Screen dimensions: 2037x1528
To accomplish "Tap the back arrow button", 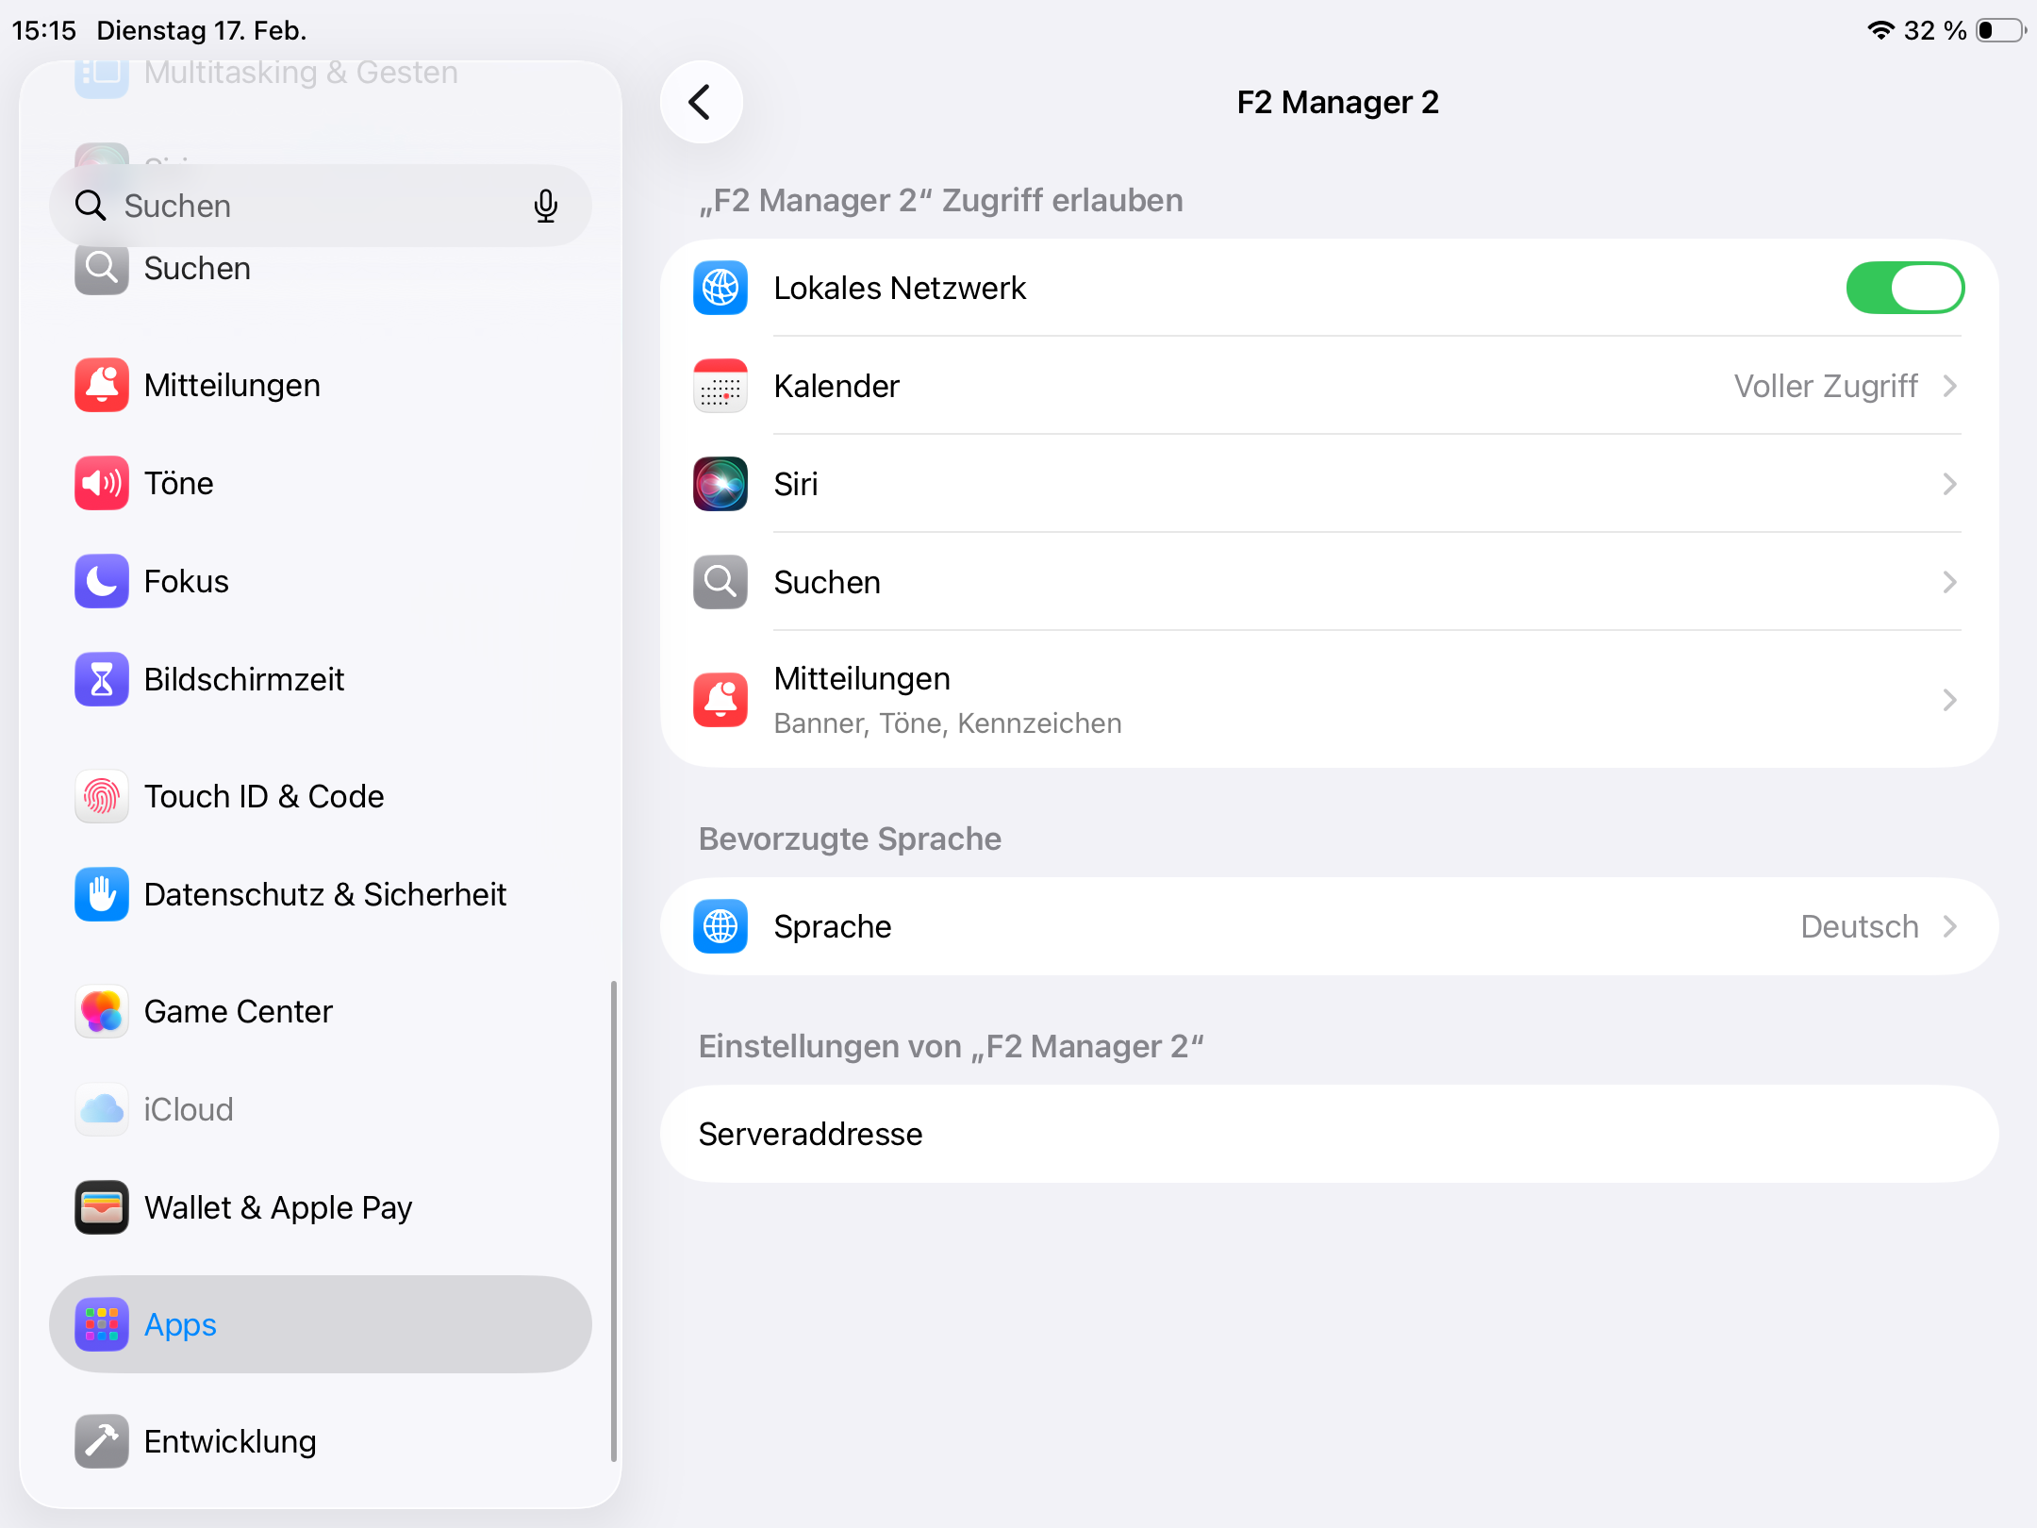I will [701, 102].
